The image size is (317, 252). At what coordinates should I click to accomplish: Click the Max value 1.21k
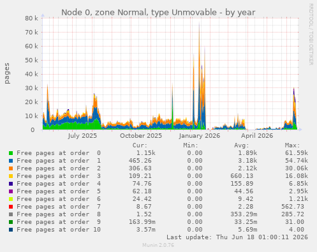[x=299, y=199]
